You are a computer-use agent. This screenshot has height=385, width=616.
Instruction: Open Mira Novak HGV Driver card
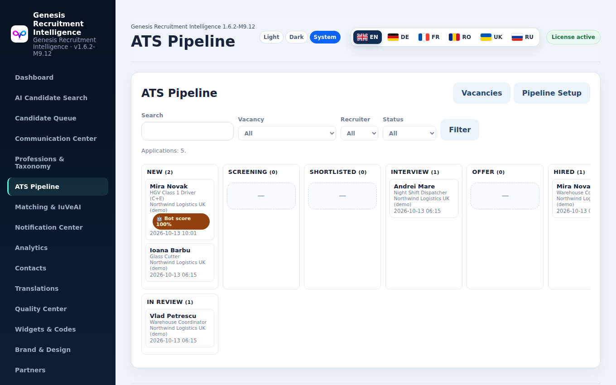[180, 209]
